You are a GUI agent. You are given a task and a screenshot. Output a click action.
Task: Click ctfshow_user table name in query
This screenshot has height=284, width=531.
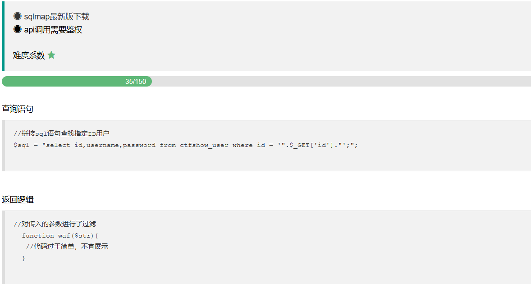[204, 145]
